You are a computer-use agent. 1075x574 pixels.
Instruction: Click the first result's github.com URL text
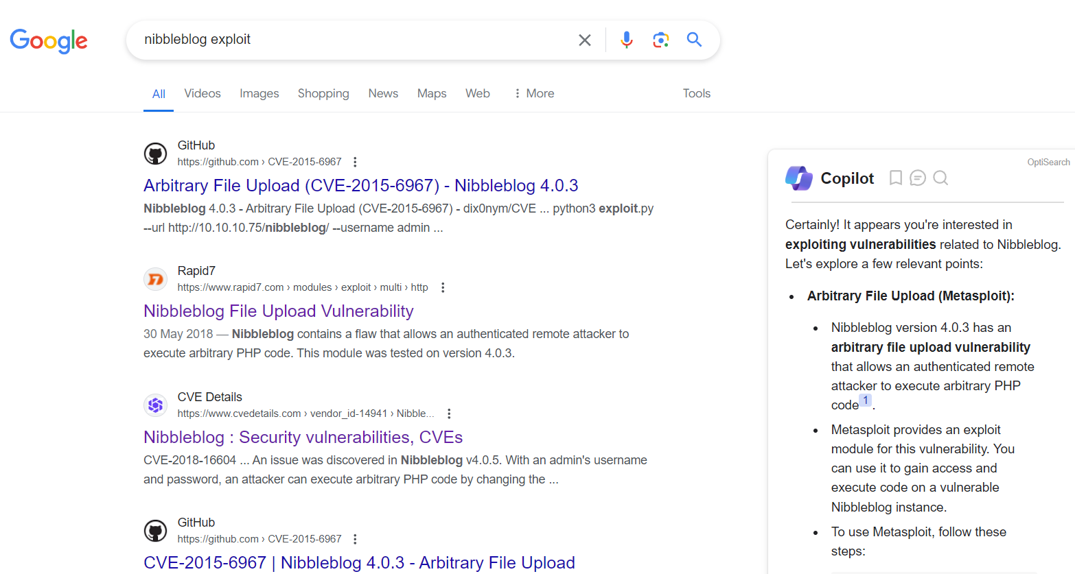coord(259,162)
